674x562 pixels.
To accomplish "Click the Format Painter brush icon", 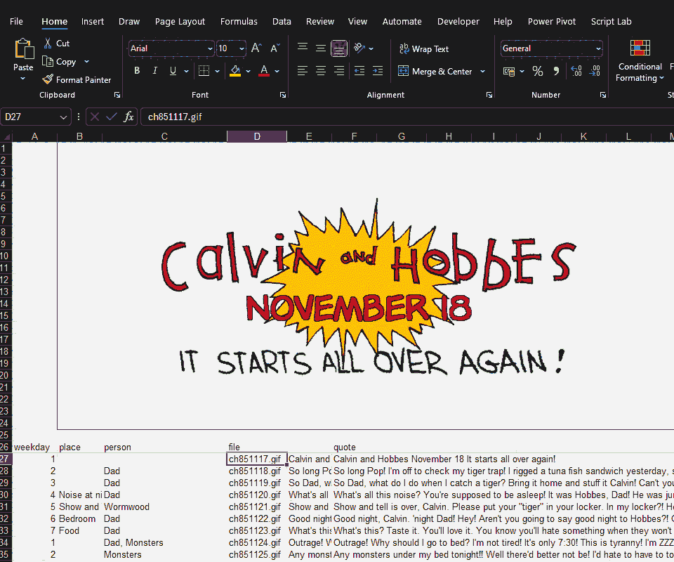I will pyautogui.click(x=48, y=80).
